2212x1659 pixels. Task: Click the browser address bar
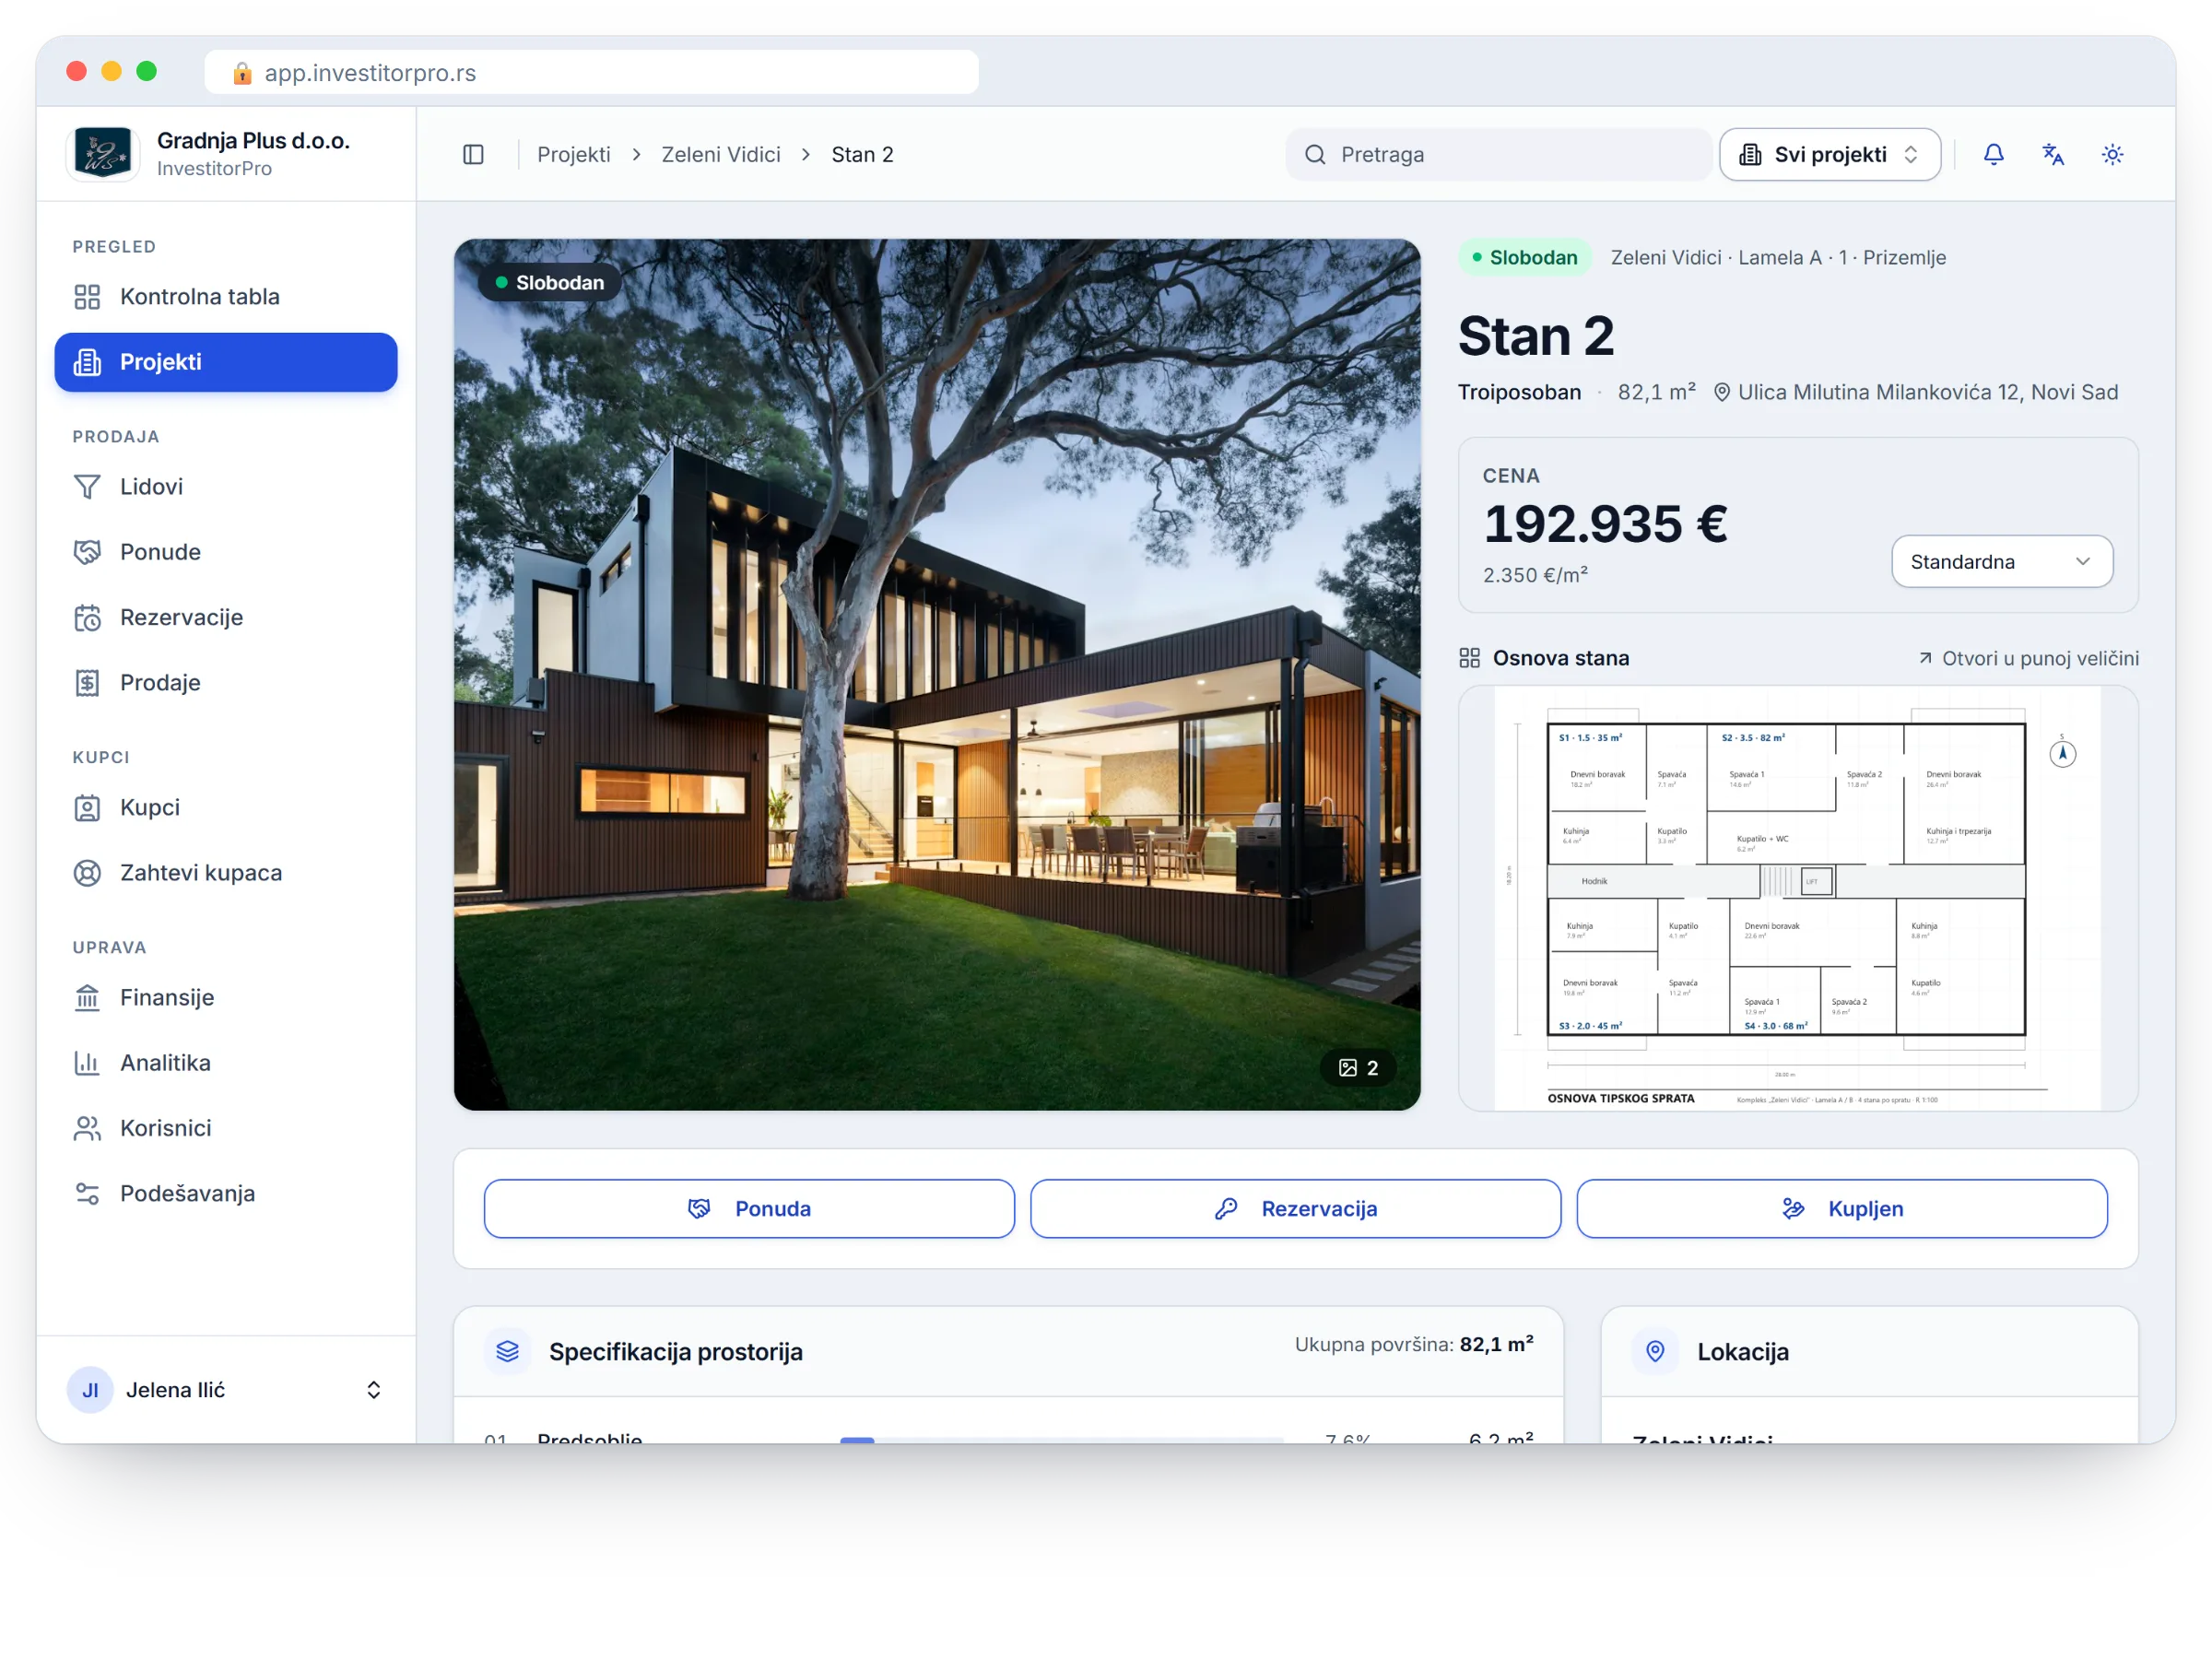[x=591, y=72]
